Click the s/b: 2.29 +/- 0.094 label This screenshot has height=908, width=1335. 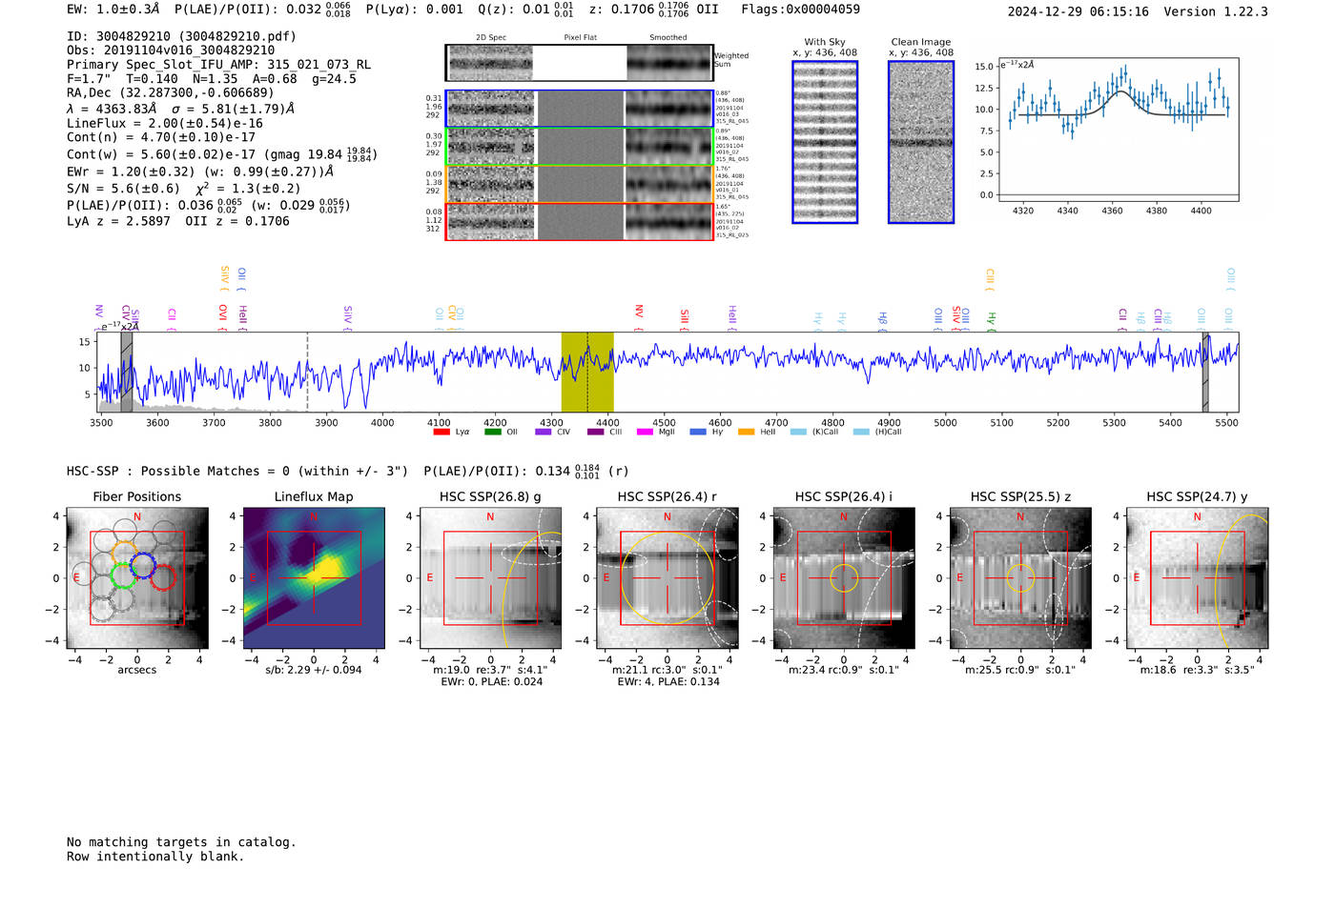tap(314, 670)
